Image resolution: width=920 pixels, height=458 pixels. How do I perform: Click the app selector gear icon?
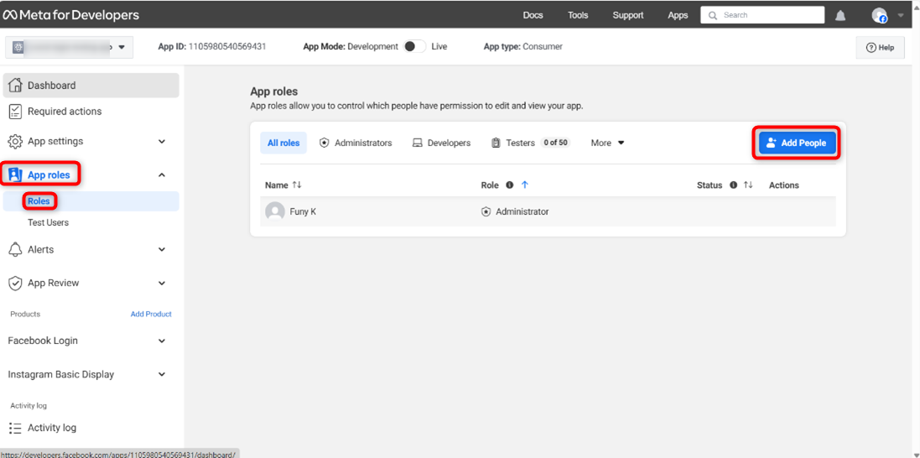pyautogui.click(x=18, y=47)
